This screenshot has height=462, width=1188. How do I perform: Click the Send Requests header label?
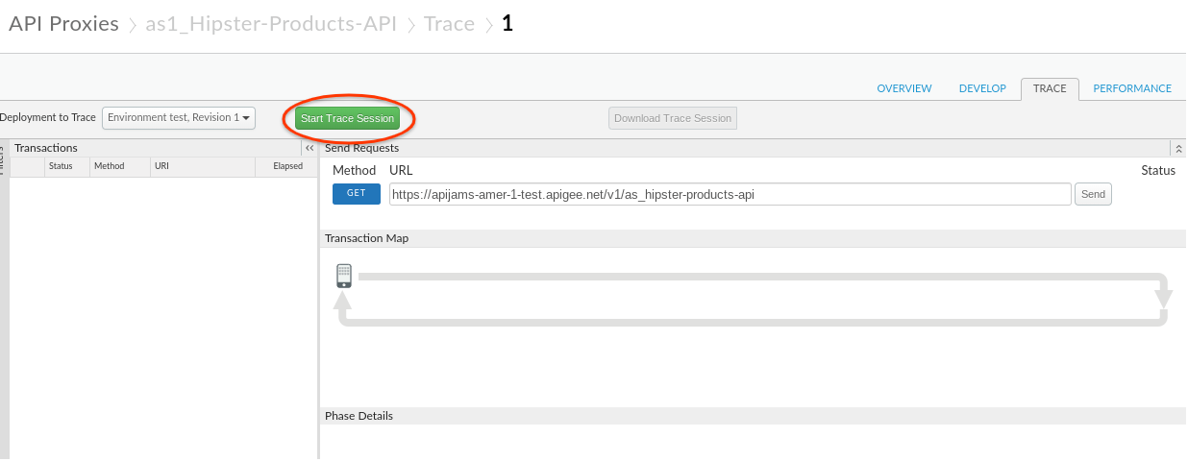coord(361,148)
